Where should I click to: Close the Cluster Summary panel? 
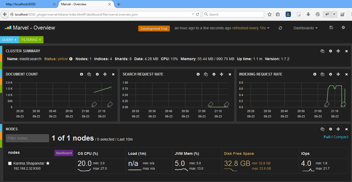click(346, 51)
